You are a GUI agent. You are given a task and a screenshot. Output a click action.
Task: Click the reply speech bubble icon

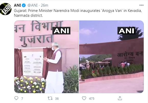tap(16, 98)
